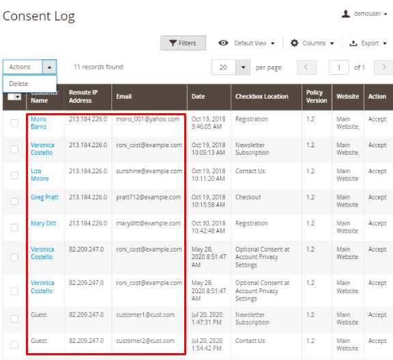This screenshot has height=360, width=393.
Task: Select the Liza Moore row checkbox
Action: coord(14,175)
